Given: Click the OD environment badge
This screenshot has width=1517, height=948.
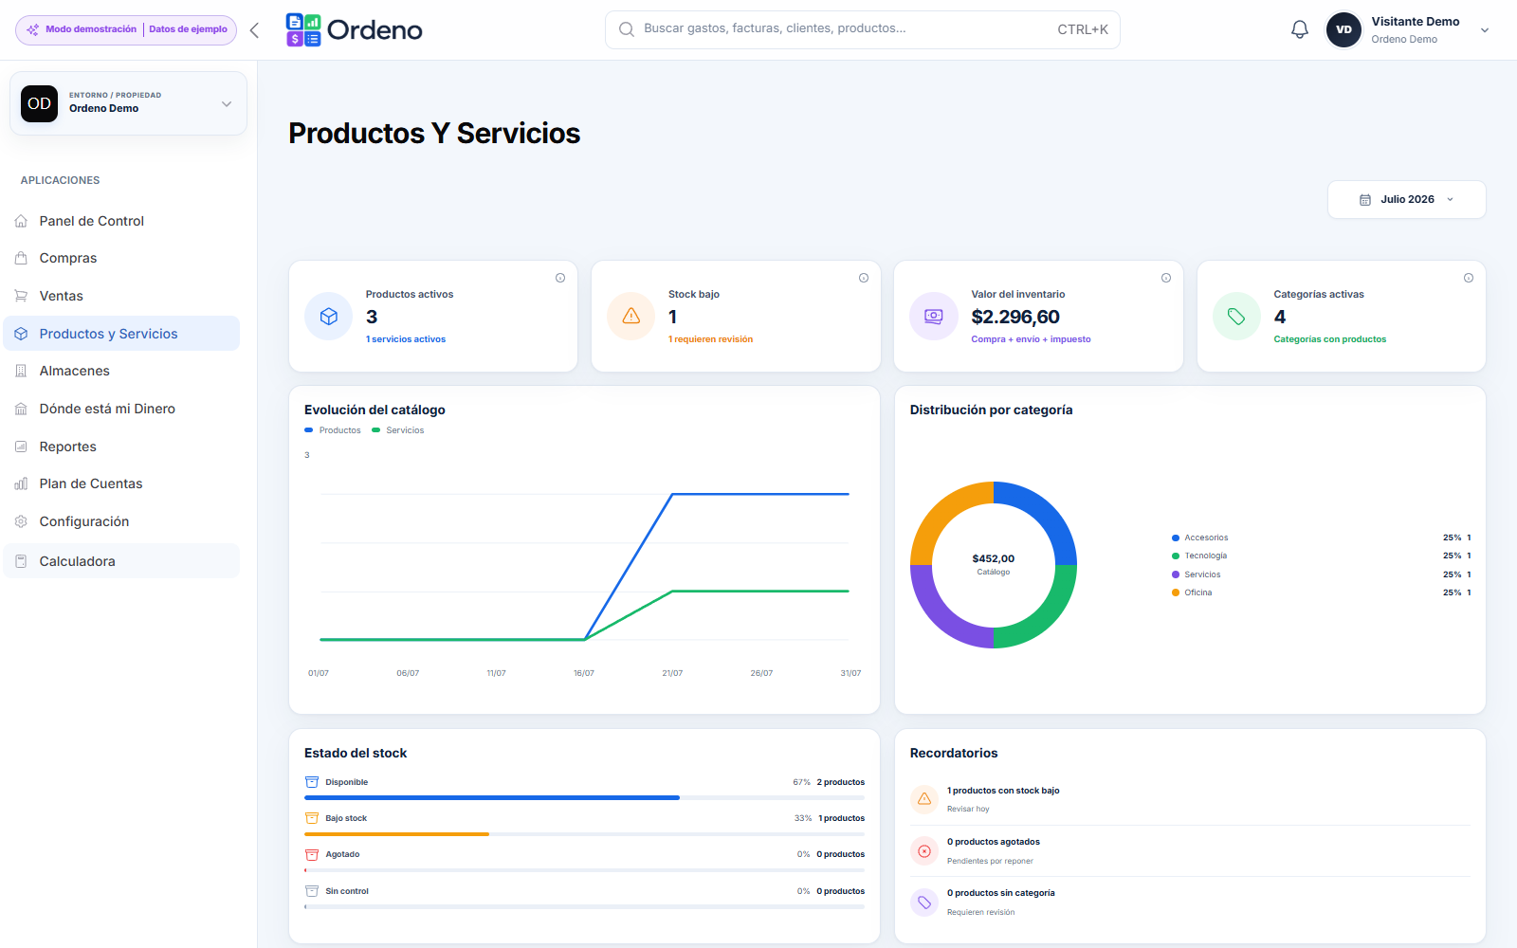Looking at the screenshot, I should pos(39,103).
